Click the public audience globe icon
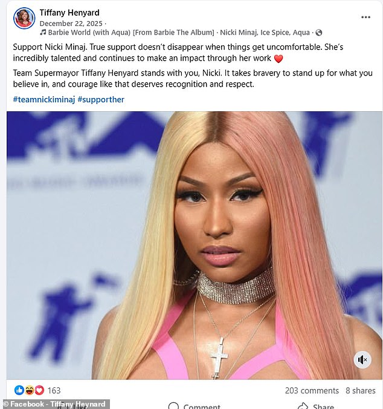The image size is (383, 409). [x=319, y=33]
